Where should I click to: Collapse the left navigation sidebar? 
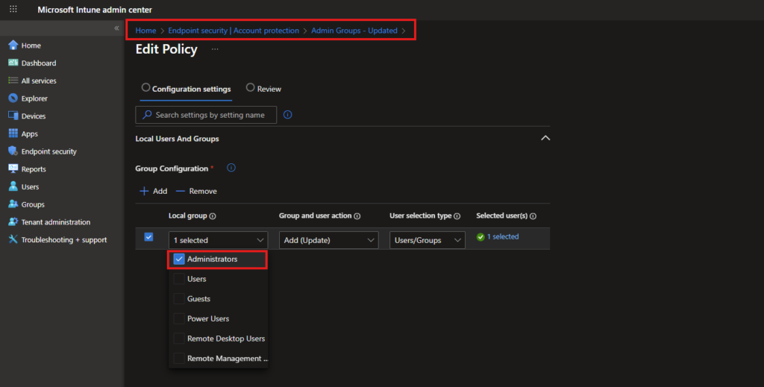[116, 28]
